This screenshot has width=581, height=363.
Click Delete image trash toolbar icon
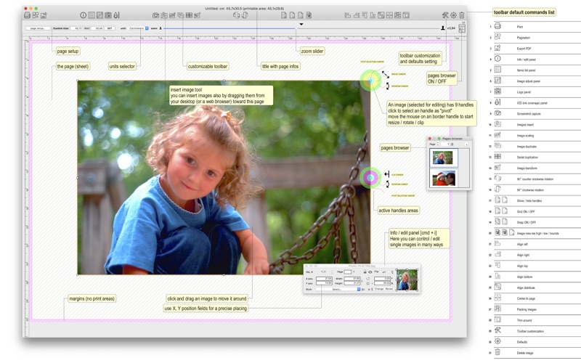462,15
